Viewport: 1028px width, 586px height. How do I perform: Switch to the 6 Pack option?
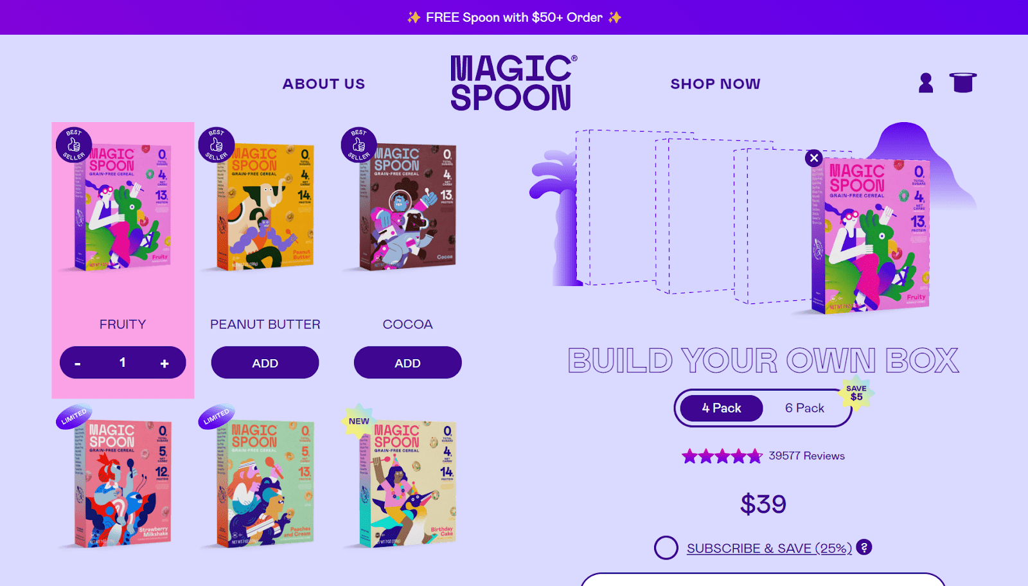coord(804,408)
